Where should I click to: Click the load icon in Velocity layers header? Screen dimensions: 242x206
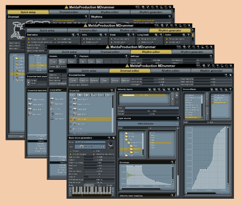[x=150, y=89]
